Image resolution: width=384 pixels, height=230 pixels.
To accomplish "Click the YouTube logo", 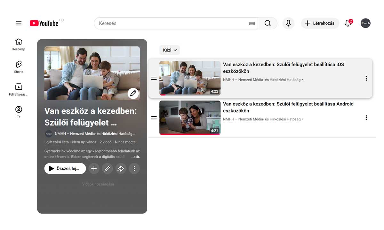I will pos(44,23).
